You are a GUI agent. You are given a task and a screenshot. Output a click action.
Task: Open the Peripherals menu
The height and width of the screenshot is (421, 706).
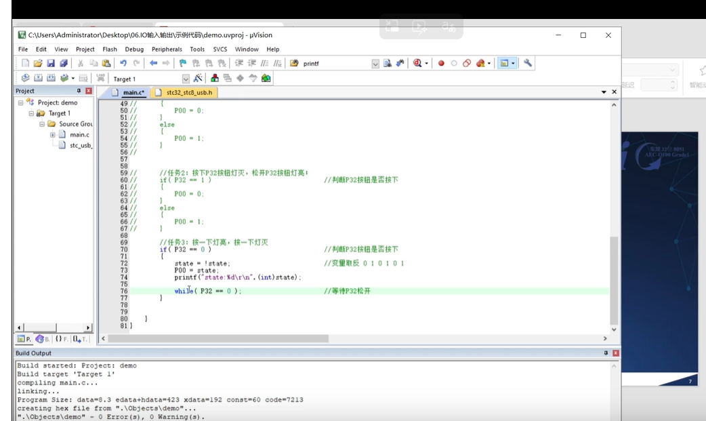click(167, 49)
